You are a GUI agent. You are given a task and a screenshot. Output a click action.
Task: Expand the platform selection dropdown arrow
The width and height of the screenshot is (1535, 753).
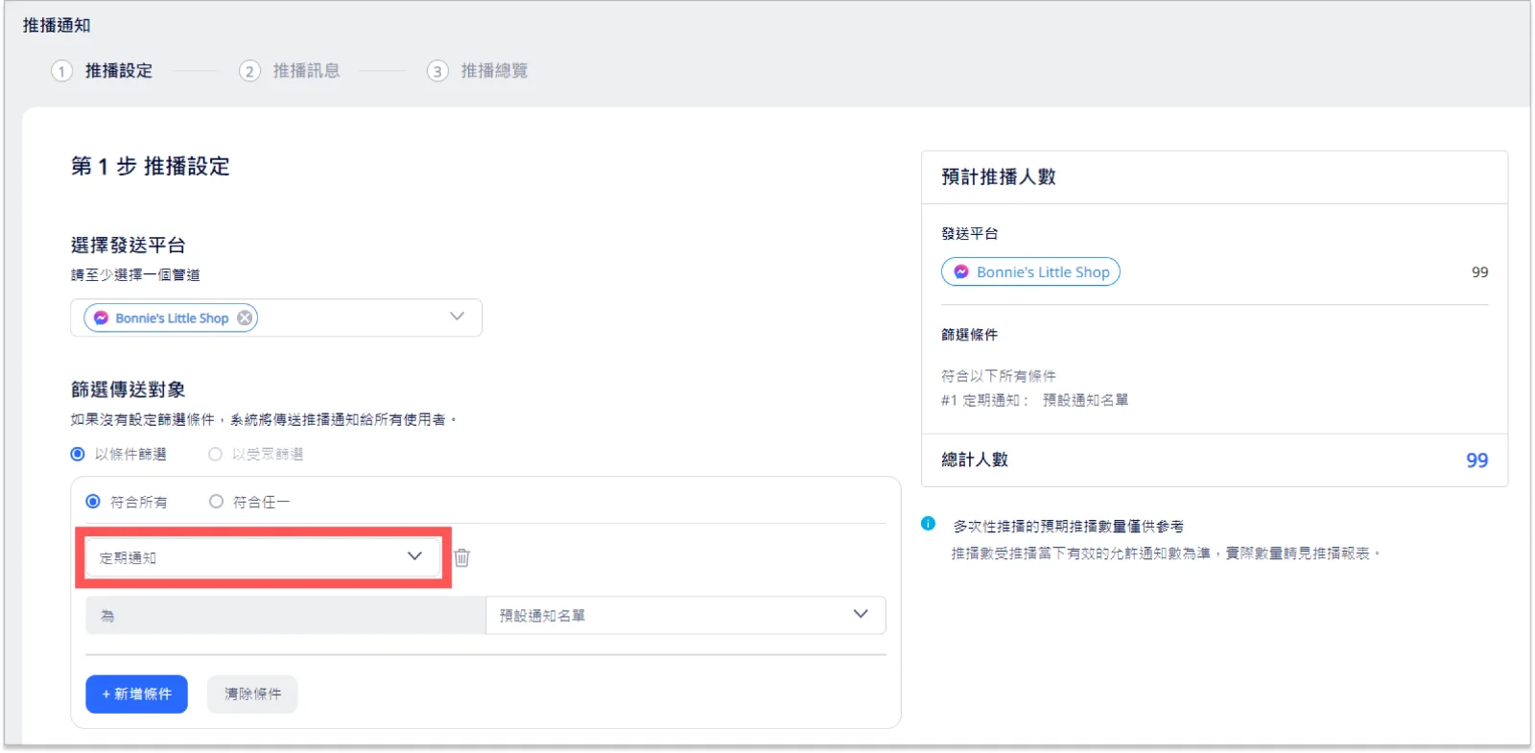457,317
